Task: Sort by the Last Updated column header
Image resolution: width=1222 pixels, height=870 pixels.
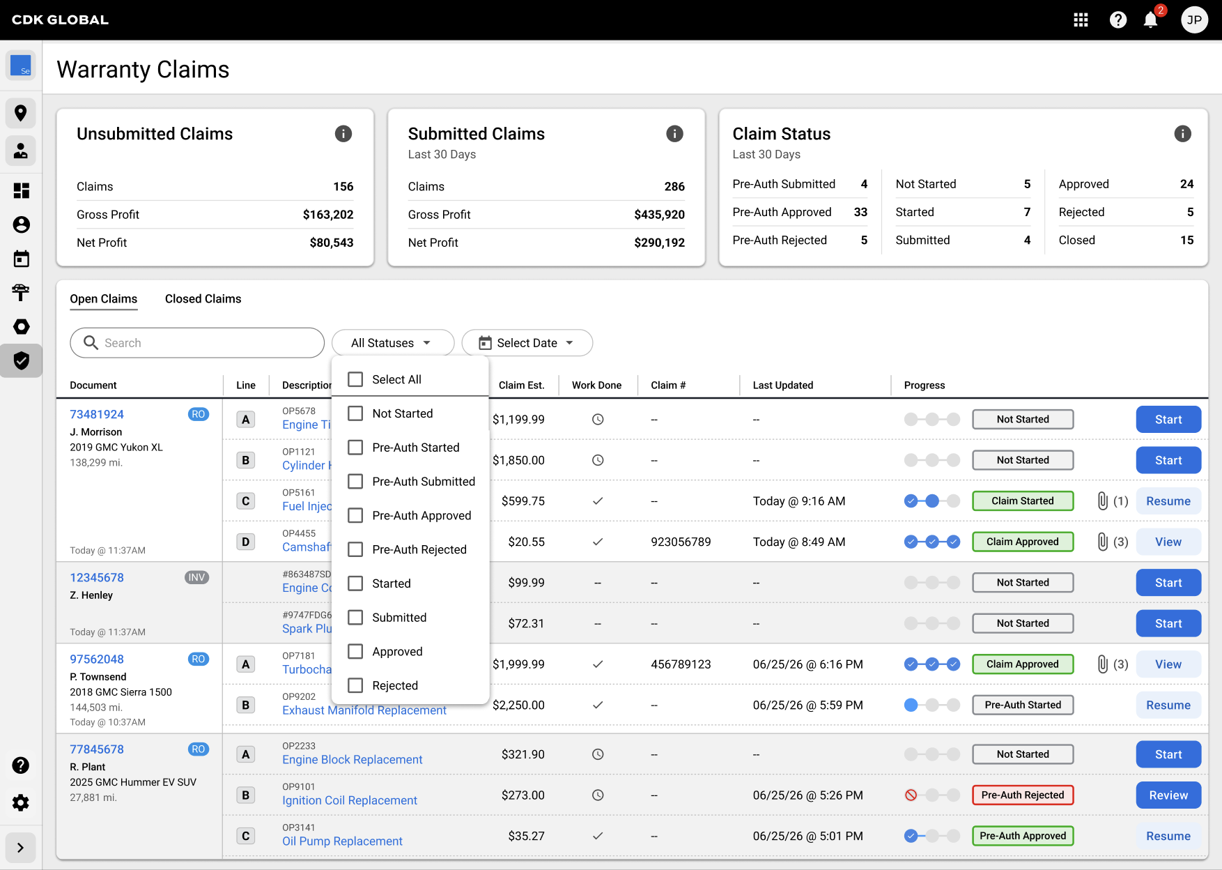Action: (x=783, y=386)
